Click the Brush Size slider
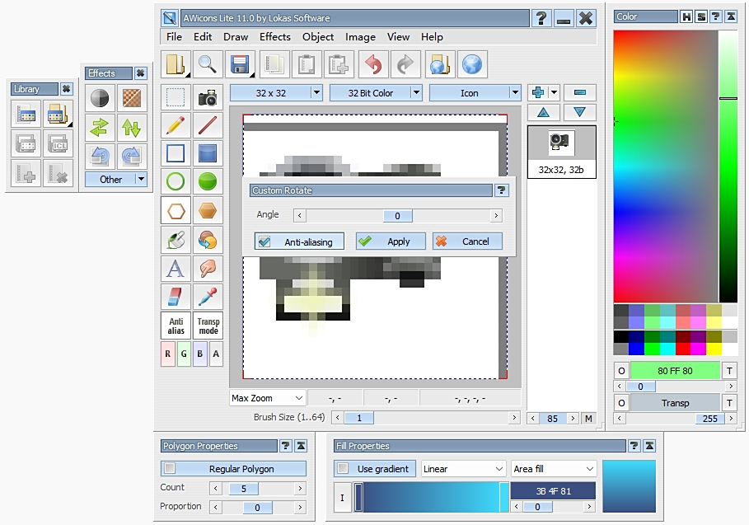 [x=426, y=418]
